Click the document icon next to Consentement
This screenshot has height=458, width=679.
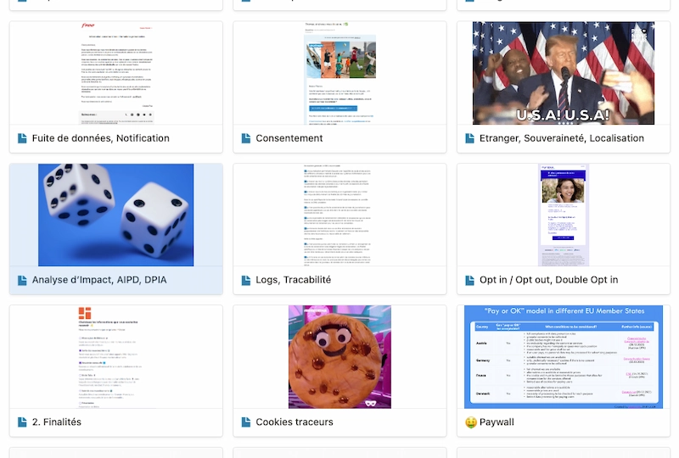[246, 138]
